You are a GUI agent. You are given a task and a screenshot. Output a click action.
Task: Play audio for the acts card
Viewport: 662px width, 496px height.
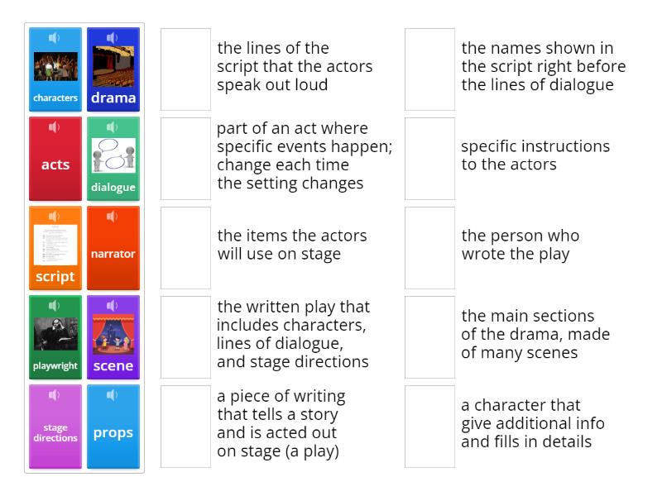(55, 126)
